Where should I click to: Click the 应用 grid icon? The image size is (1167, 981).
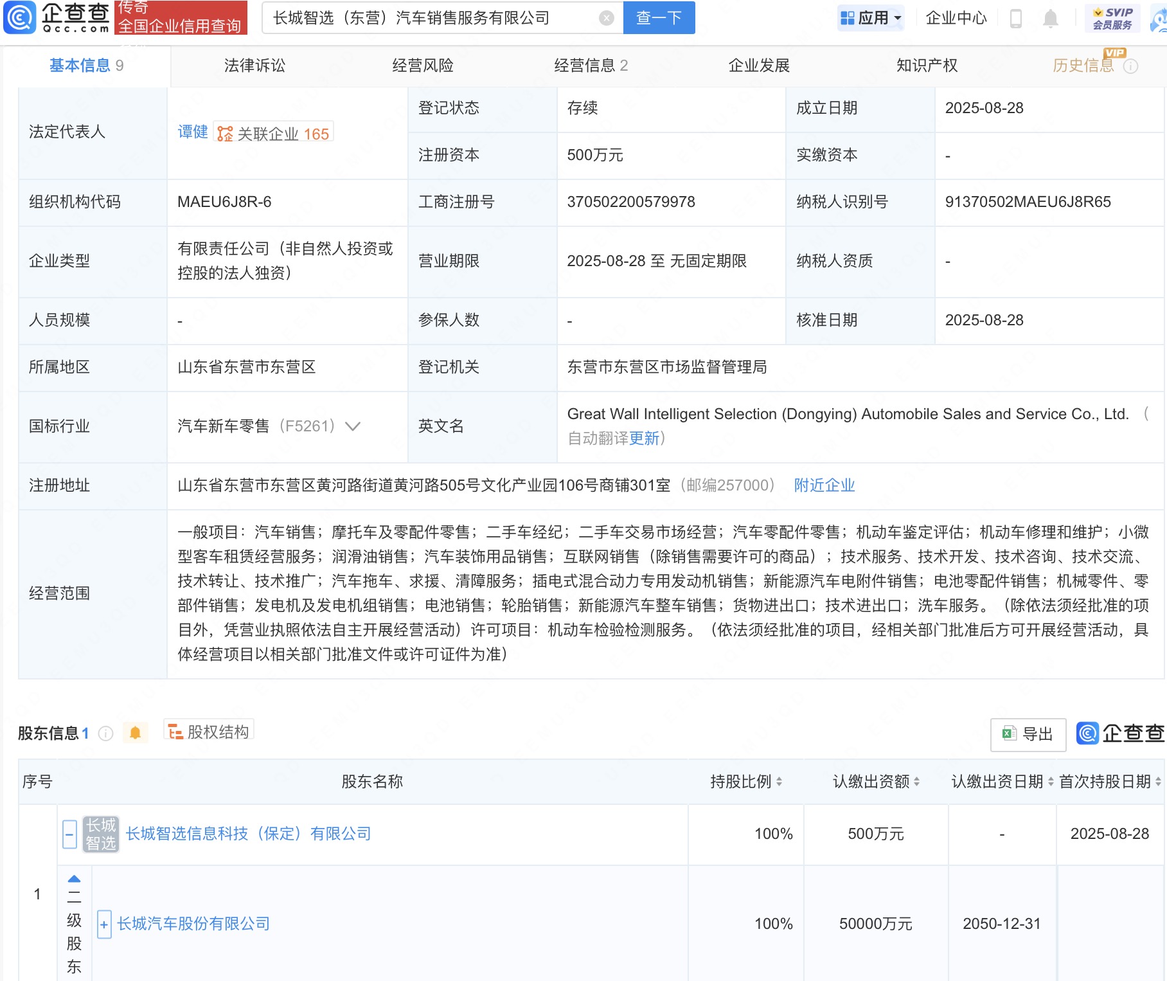click(848, 18)
